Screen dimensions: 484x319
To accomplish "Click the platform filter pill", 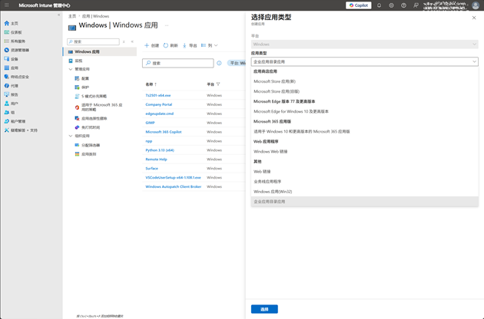I will pyautogui.click(x=237, y=63).
